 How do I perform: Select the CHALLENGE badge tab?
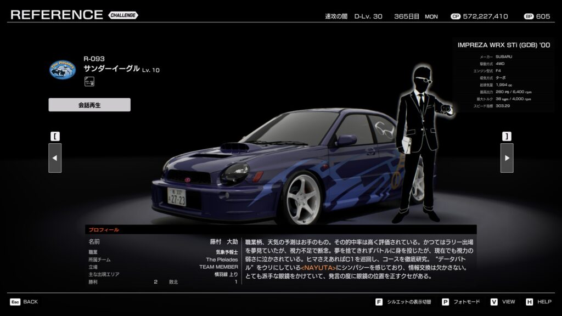(x=123, y=15)
